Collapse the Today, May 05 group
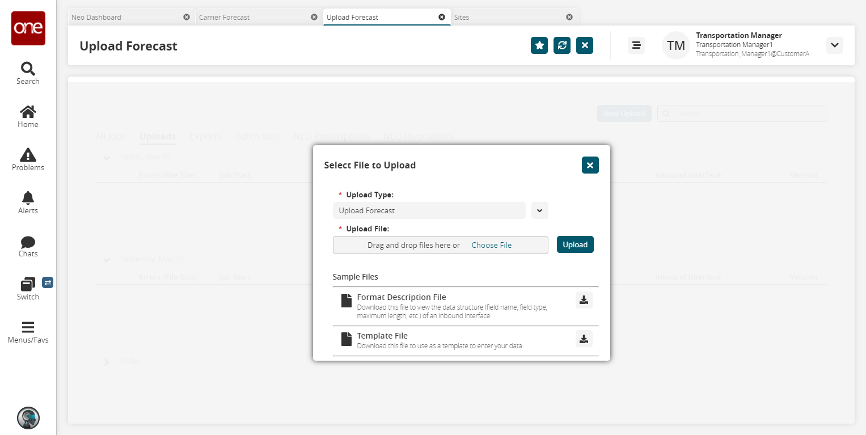866x435 pixels. click(x=107, y=158)
